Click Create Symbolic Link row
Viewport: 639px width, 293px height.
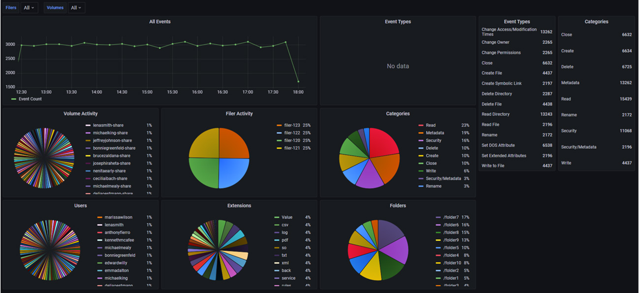[517, 84]
